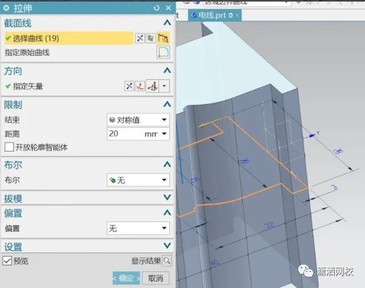Viewport: 365px width, 288px height.
Task: Open the 区域边界曲线 selection dropdown
Action: point(248,3)
